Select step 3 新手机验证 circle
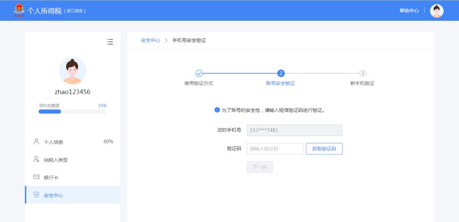459x222 pixels. pos(363,73)
